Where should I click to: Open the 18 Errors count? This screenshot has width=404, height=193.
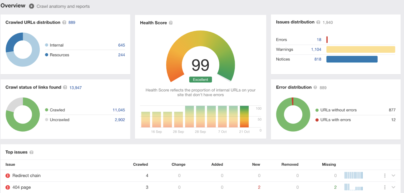(x=319, y=40)
